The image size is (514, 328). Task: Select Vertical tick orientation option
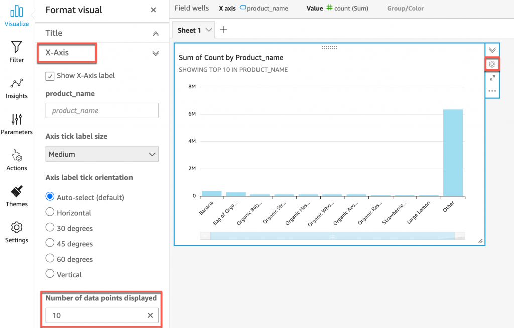(50, 274)
